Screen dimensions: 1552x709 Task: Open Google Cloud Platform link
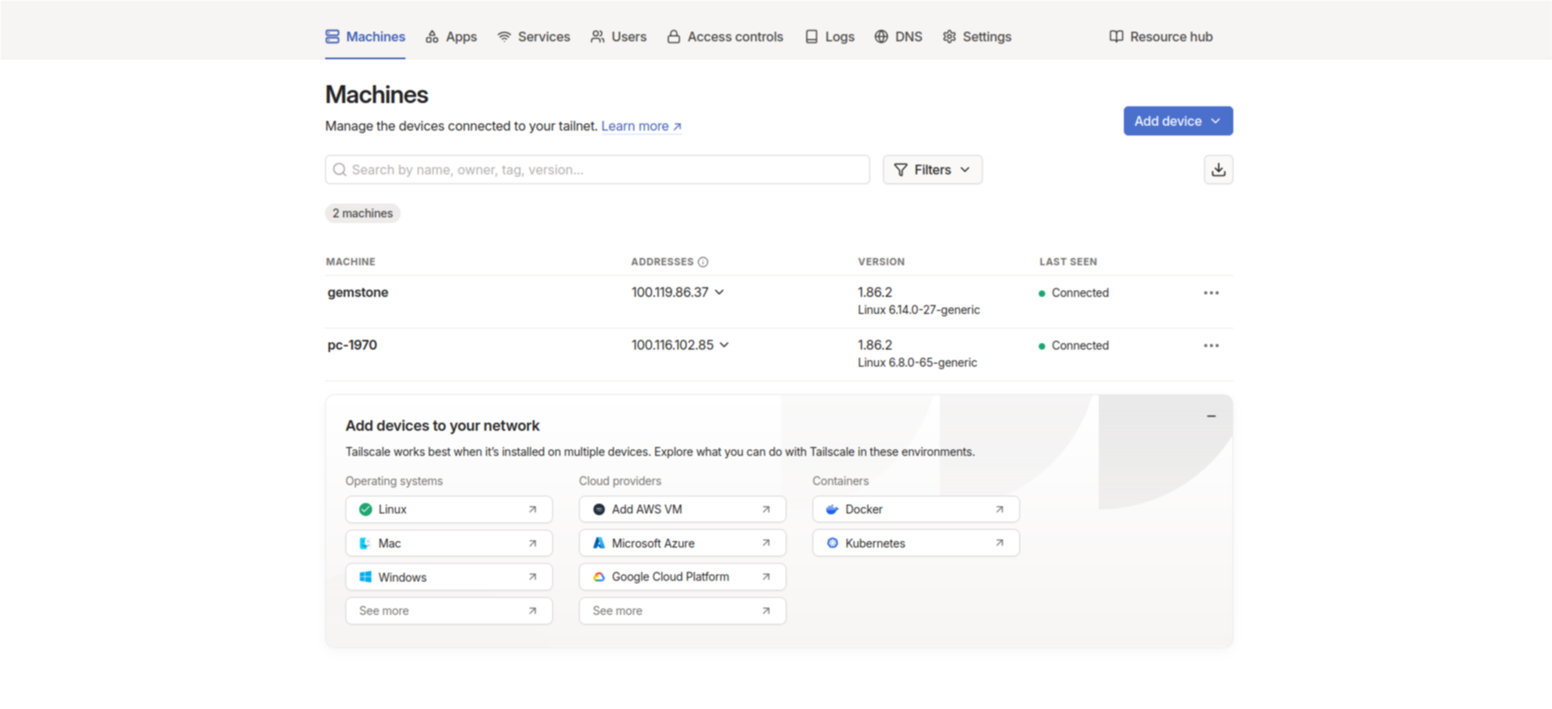pyautogui.click(x=683, y=577)
